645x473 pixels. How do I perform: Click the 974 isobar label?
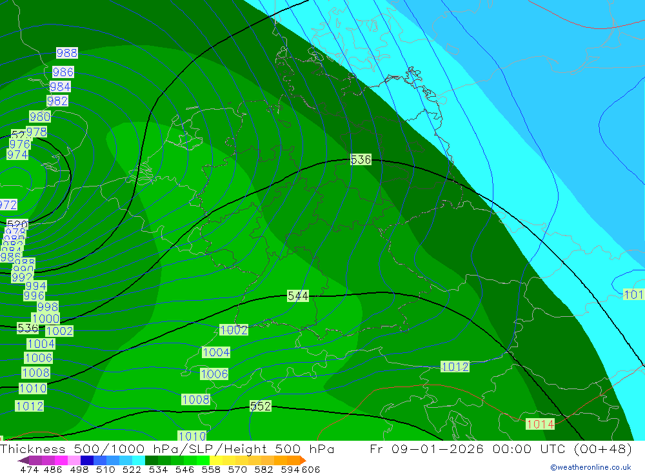tap(17, 155)
